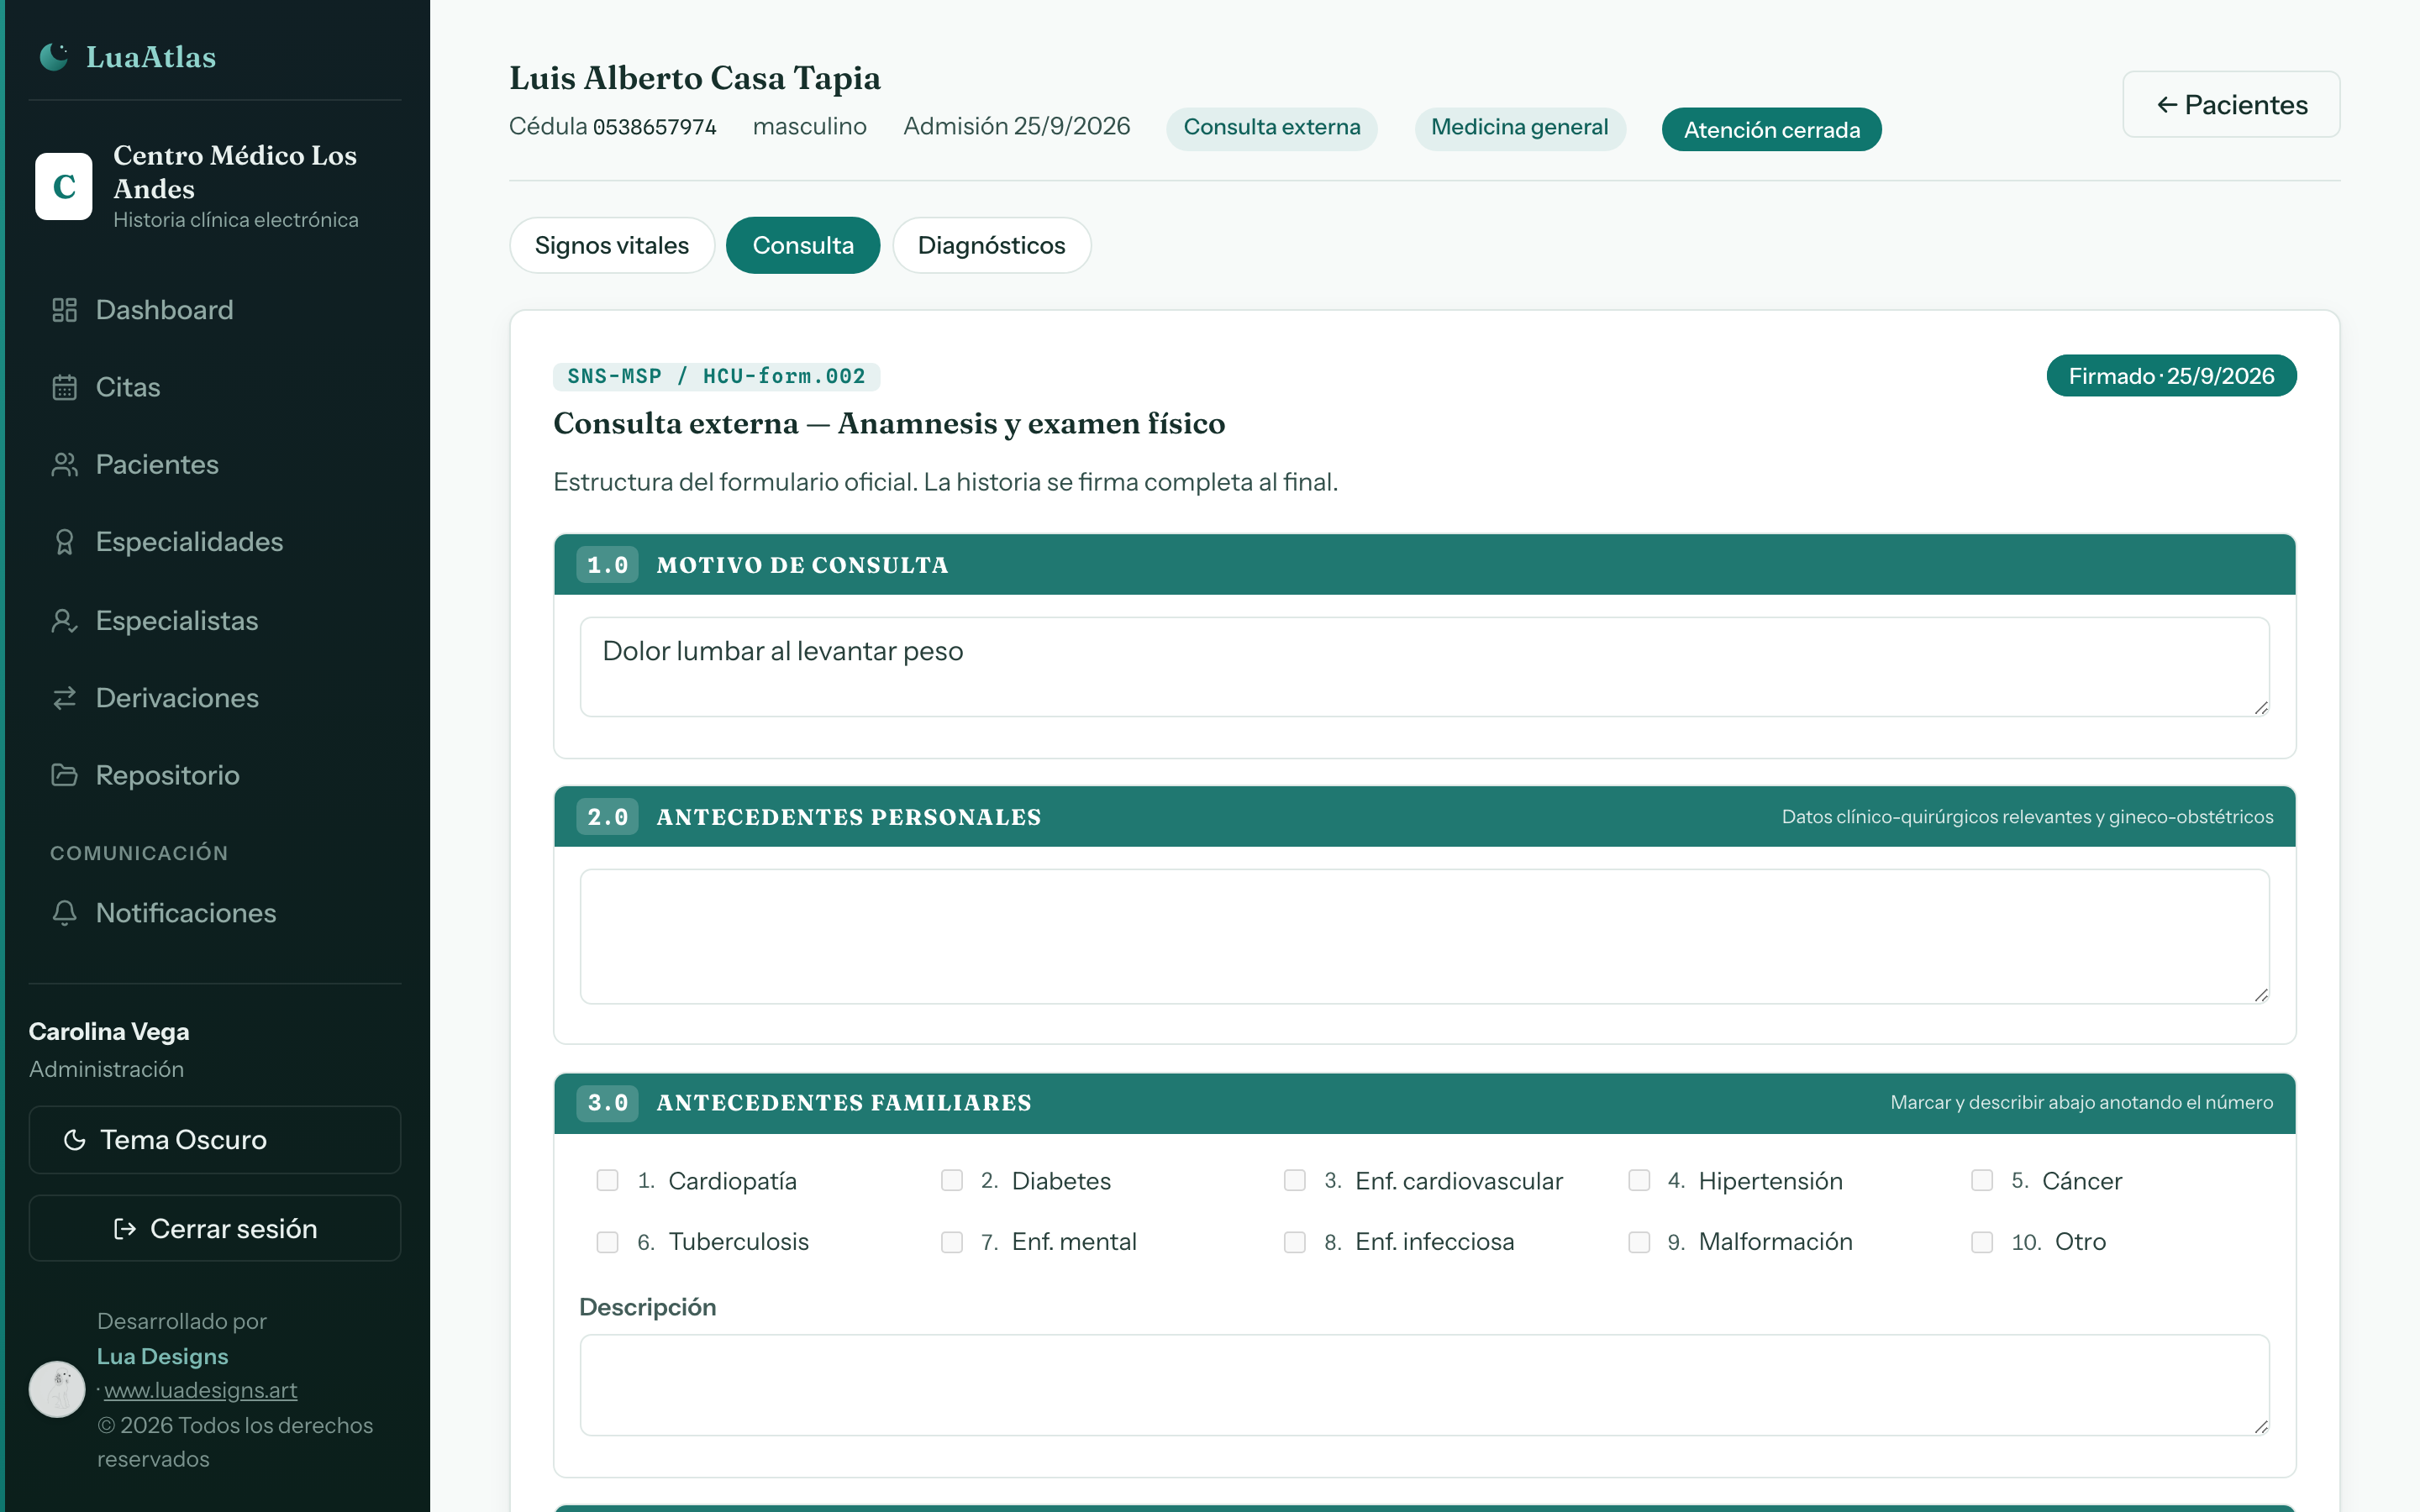The image size is (2420, 1512).
Task: Check the Tuberculosis checkbox
Action: [x=608, y=1242]
